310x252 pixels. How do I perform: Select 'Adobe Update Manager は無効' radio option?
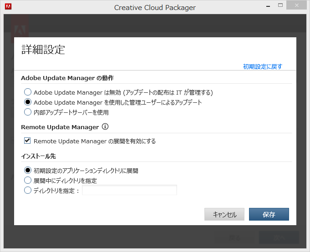pyautogui.click(x=28, y=92)
